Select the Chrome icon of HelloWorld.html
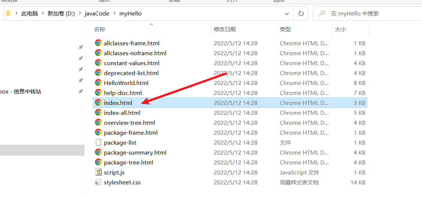Screen dimensions: 422x198 pos(98,83)
